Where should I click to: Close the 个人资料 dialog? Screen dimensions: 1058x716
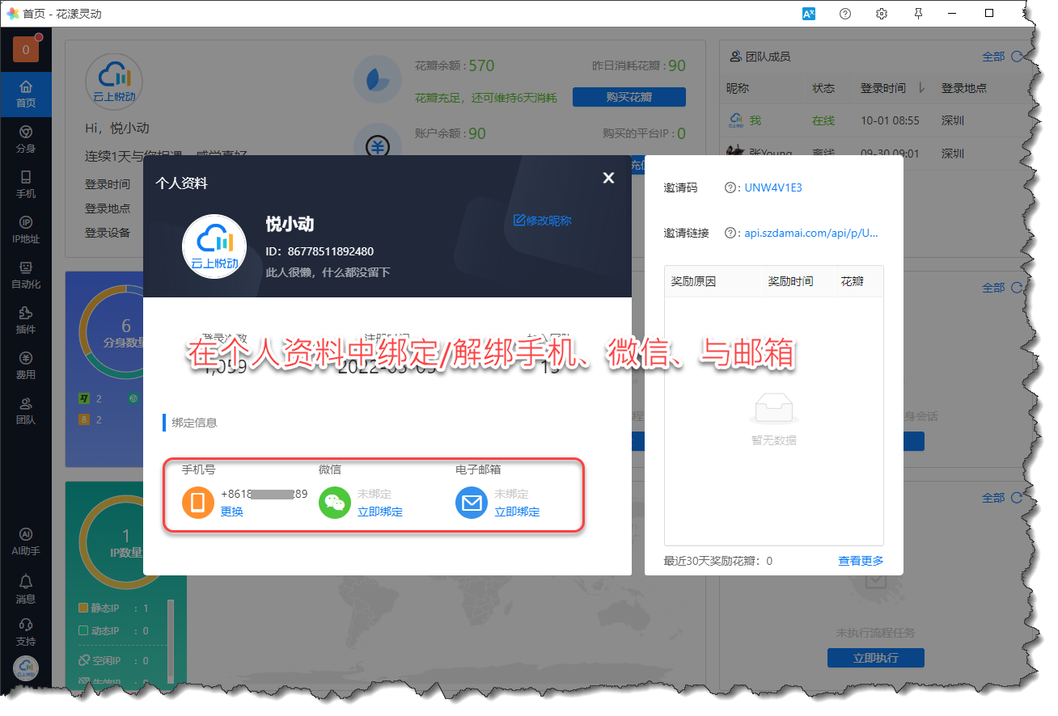click(x=608, y=178)
